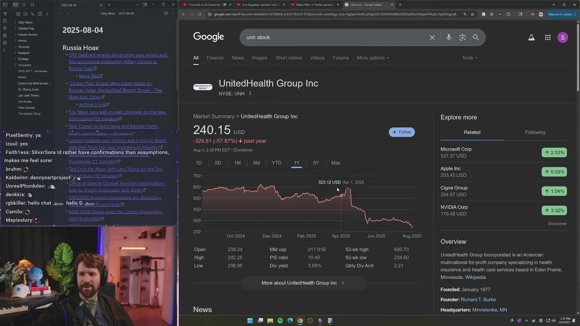Select 5D chart range
Image resolution: width=580 pixels, height=326 pixels.
click(218, 163)
